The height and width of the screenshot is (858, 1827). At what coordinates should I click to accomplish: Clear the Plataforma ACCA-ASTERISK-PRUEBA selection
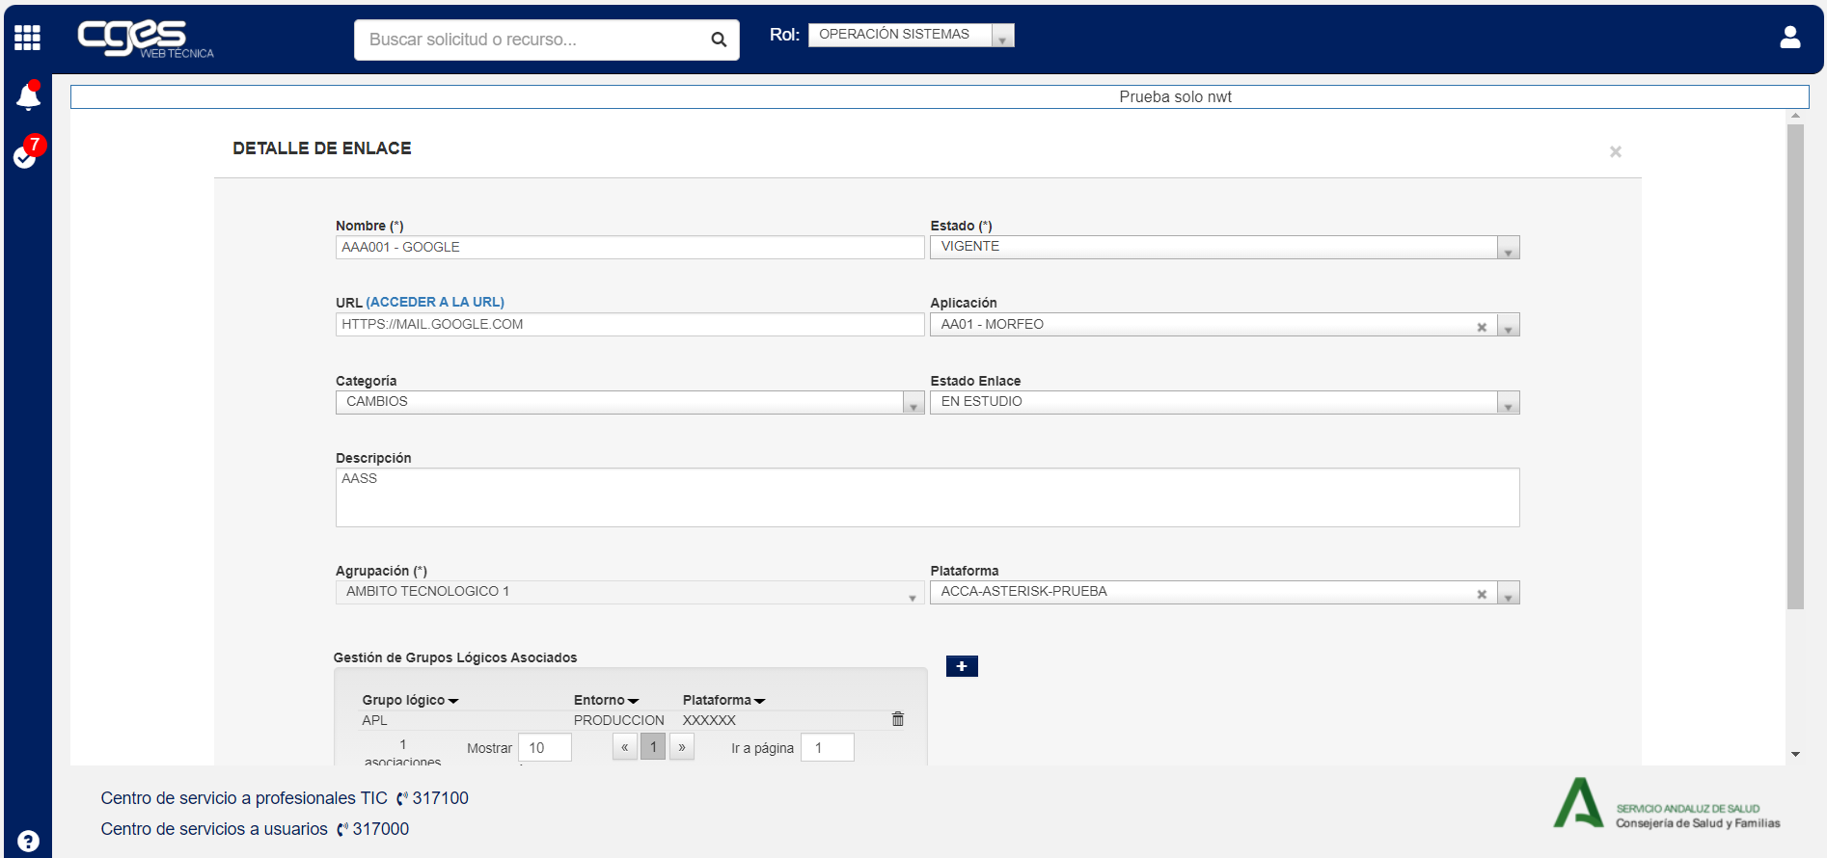(x=1482, y=594)
